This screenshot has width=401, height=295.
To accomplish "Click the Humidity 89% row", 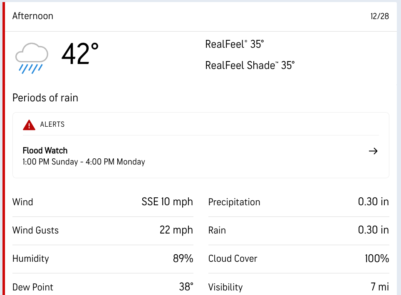I will pyautogui.click(x=103, y=258).
